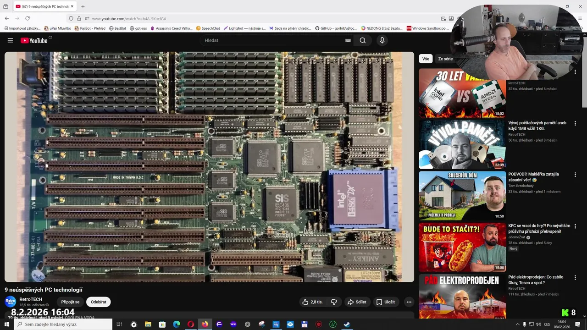Open Steam from the taskbar
The image size is (587, 330).
click(347, 324)
